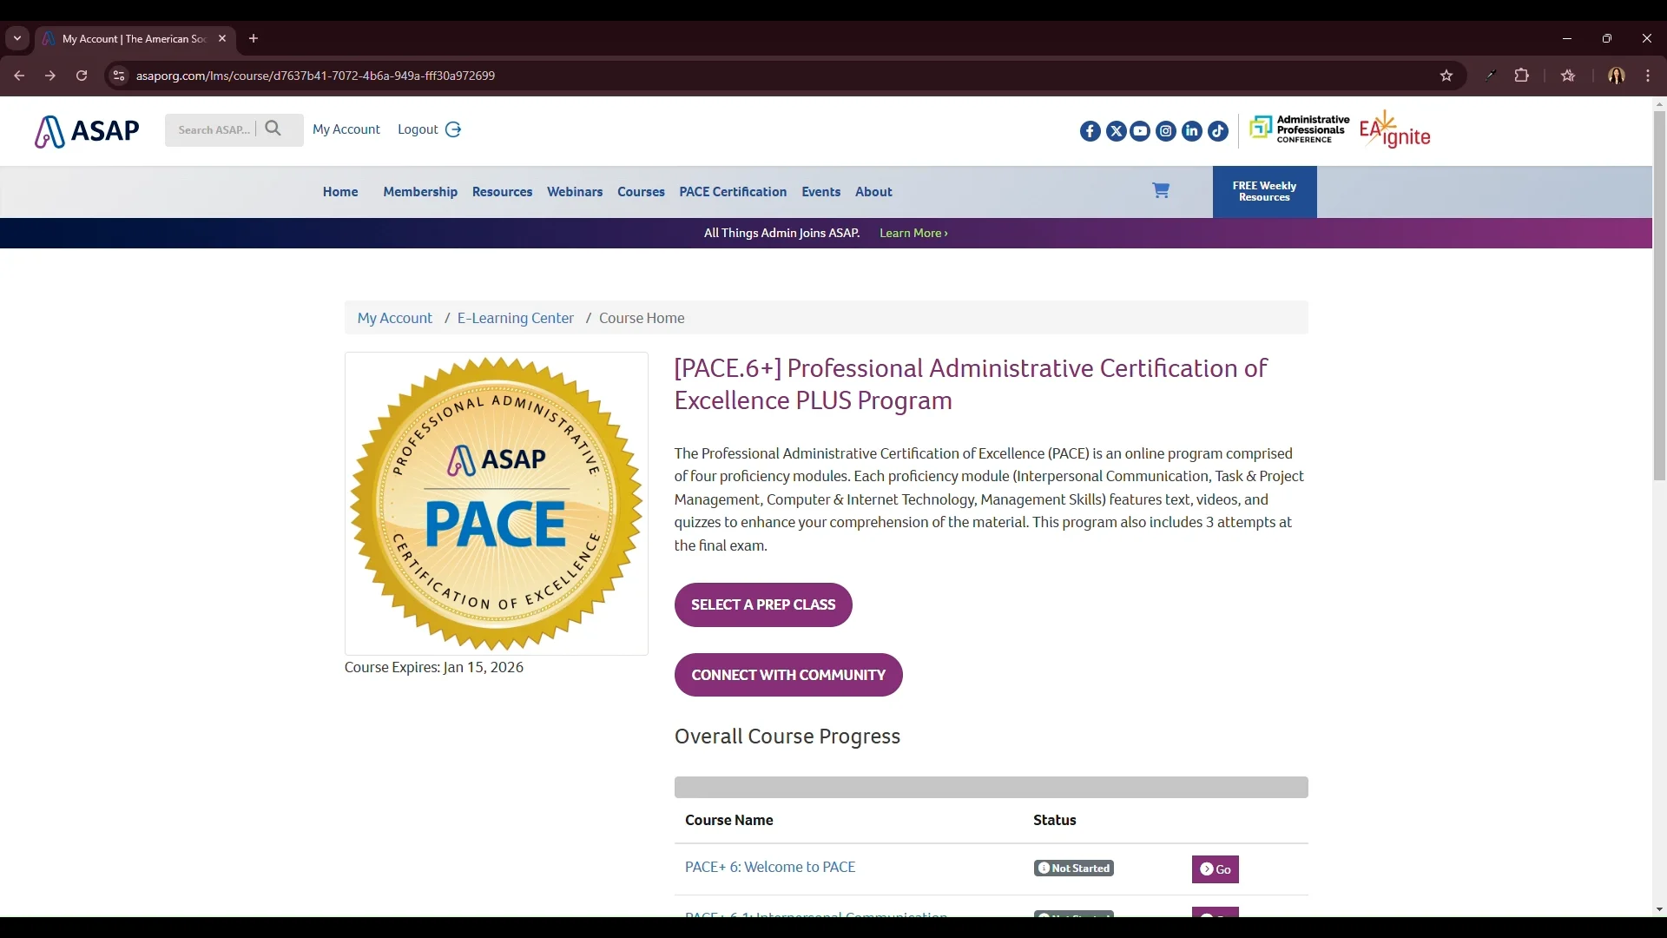Click the 'Course Name' column header
1667x938 pixels.
coord(729,820)
